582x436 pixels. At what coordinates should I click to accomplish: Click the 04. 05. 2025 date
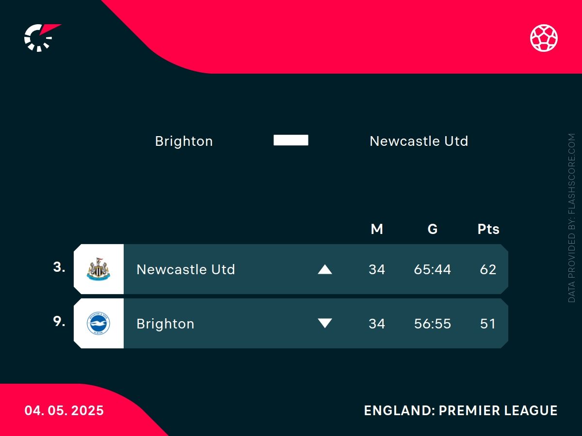point(65,411)
